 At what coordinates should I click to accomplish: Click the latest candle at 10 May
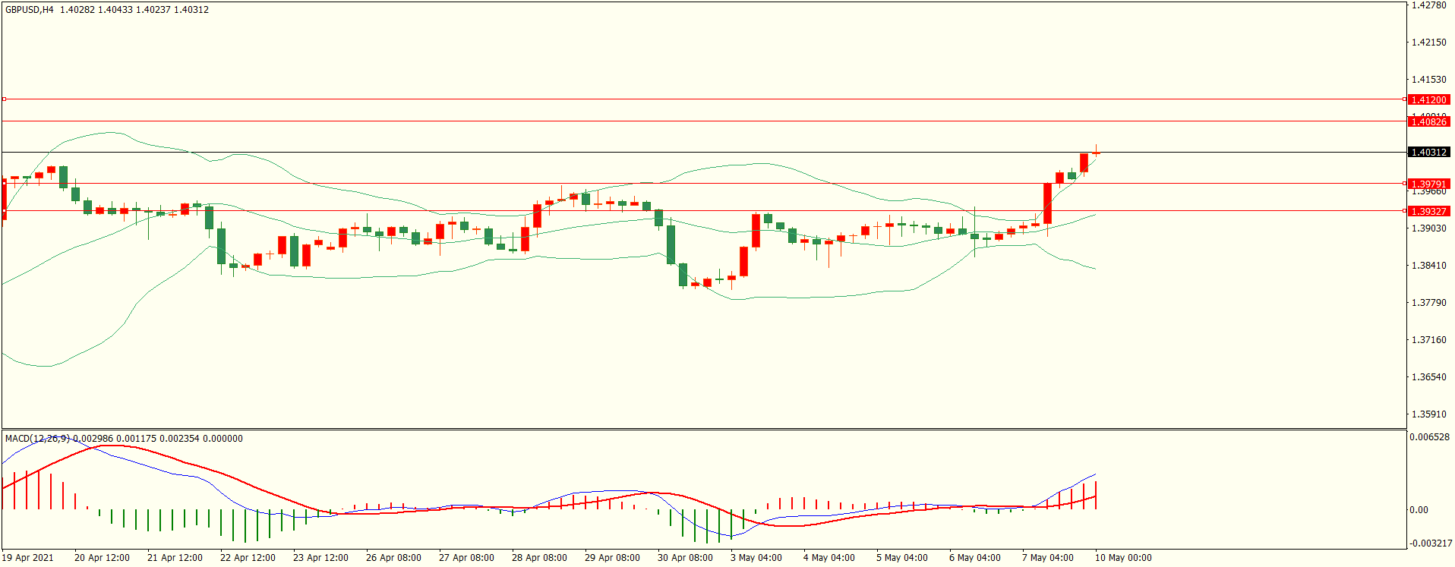click(x=1096, y=153)
